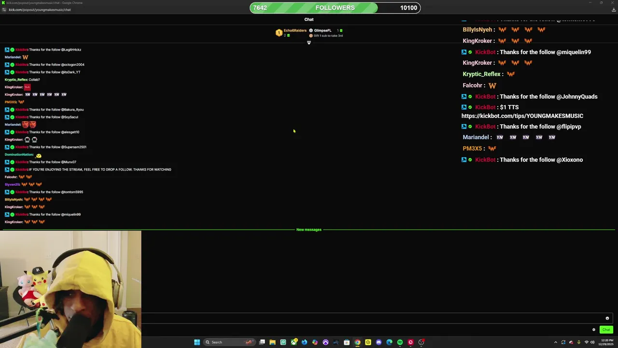Image resolution: width=618 pixels, height=348 pixels.
Task: Click Thanks for the follow @Bakura_Ryou message
Action: (x=56, y=110)
